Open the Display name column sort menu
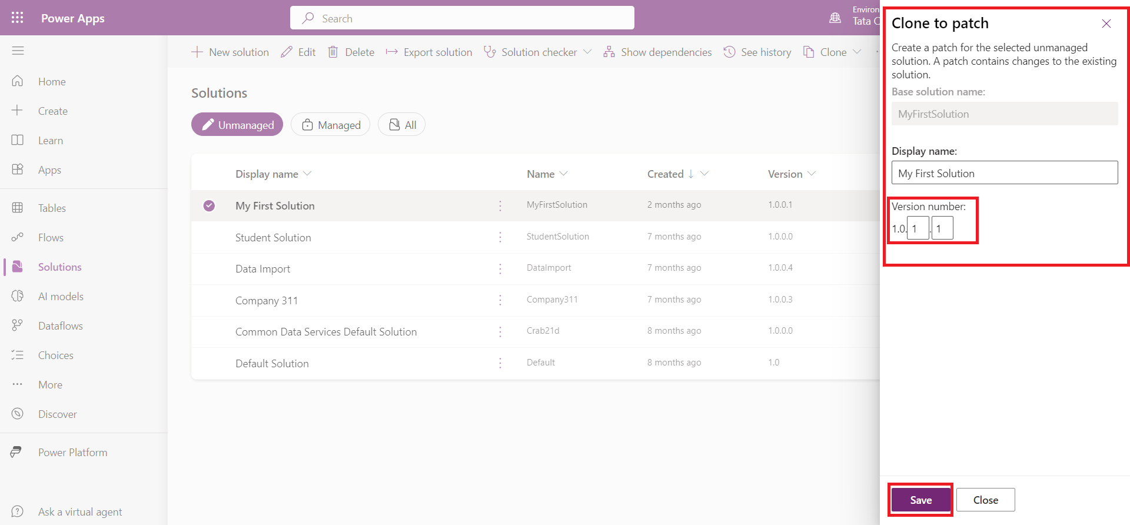Screen dimensions: 1130x525 [x=307, y=174]
